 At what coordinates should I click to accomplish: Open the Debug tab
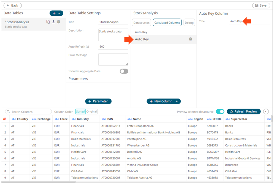pos(189,23)
